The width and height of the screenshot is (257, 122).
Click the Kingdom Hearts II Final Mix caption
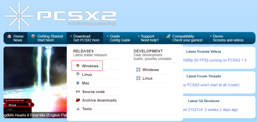(x=35, y=115)
